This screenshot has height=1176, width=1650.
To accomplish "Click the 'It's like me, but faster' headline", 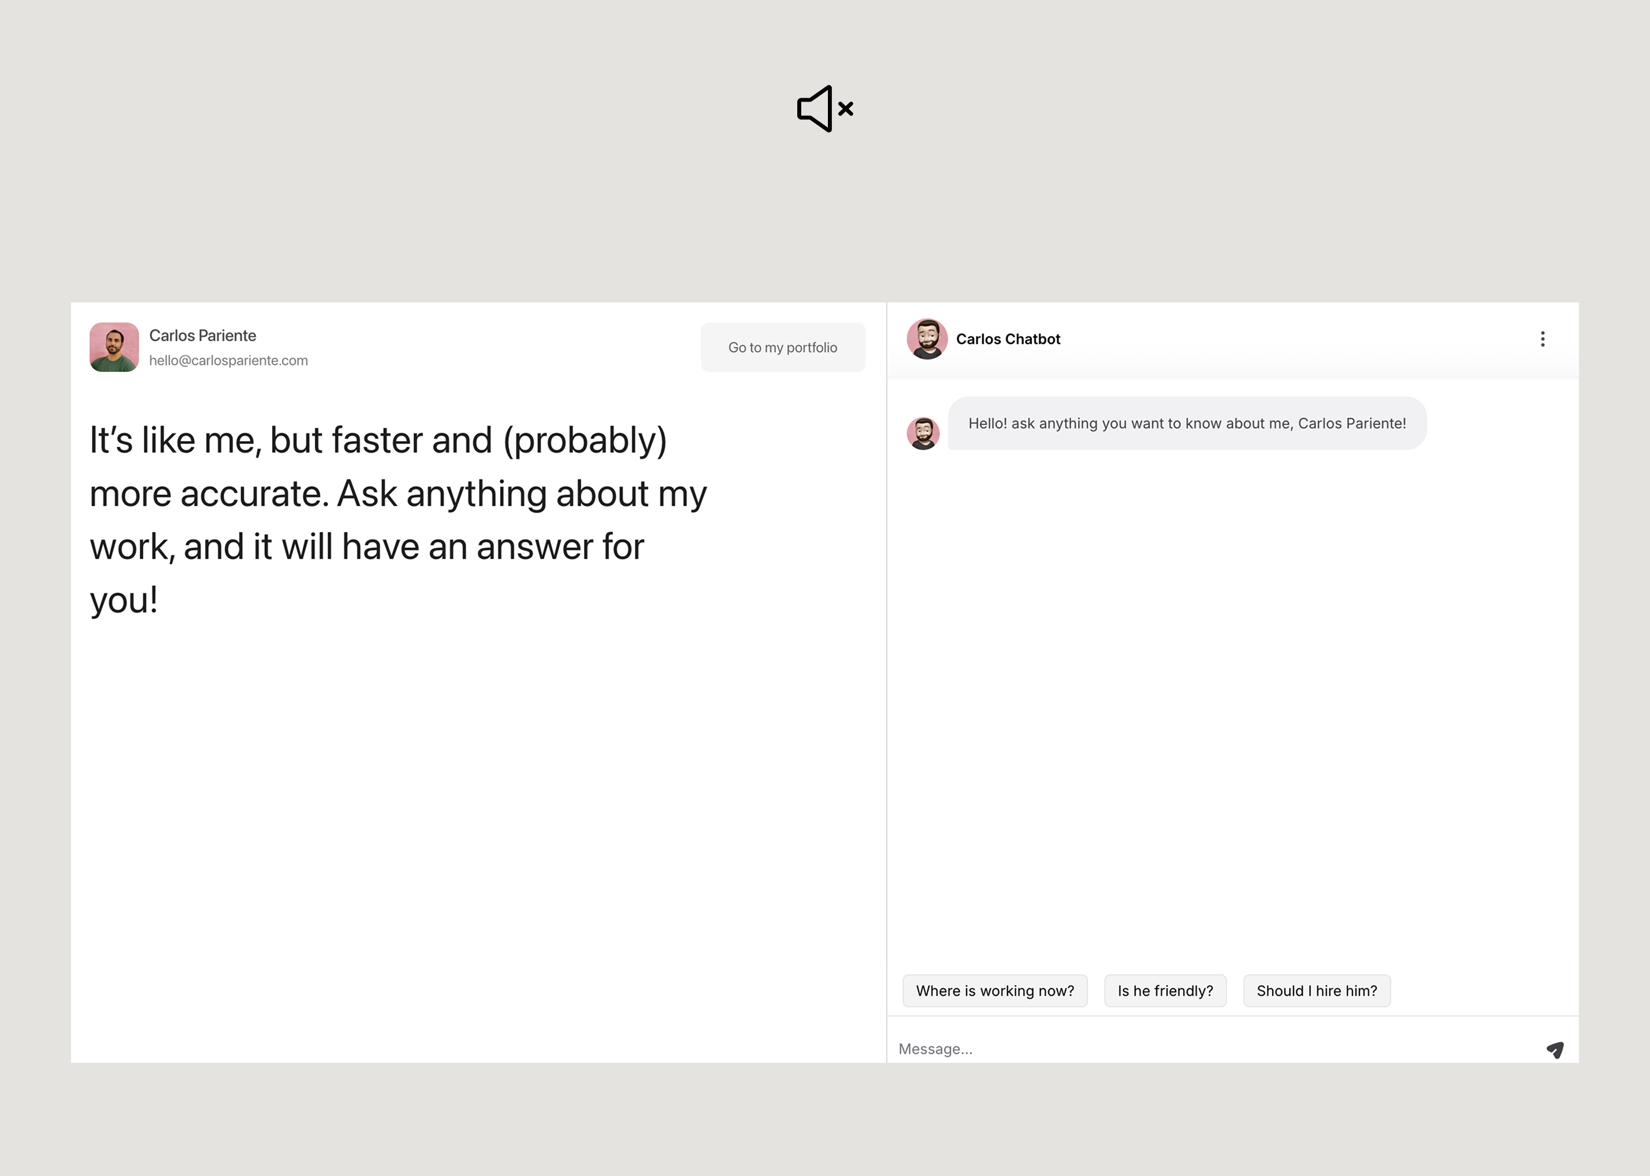I will [x=398, y=520].
